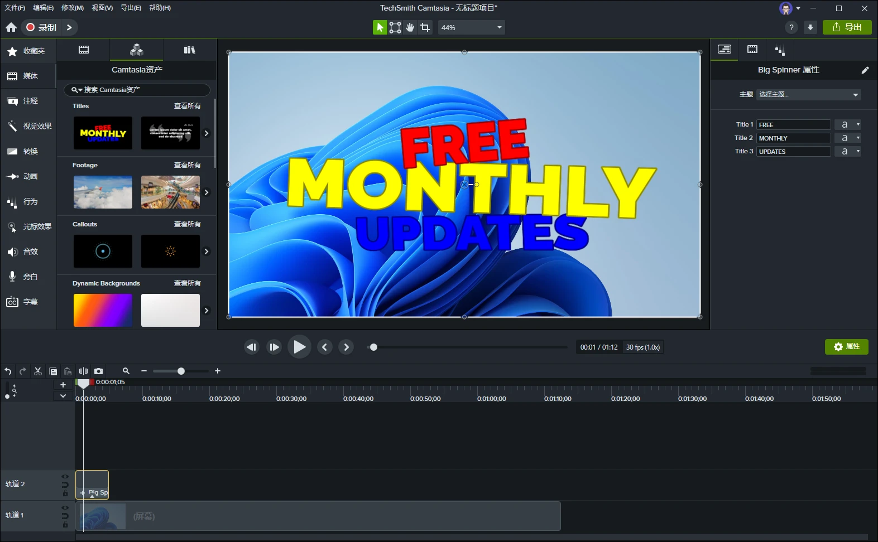Click the pencil edit icon beside Big Spinner properties

[x=865, y=70]
